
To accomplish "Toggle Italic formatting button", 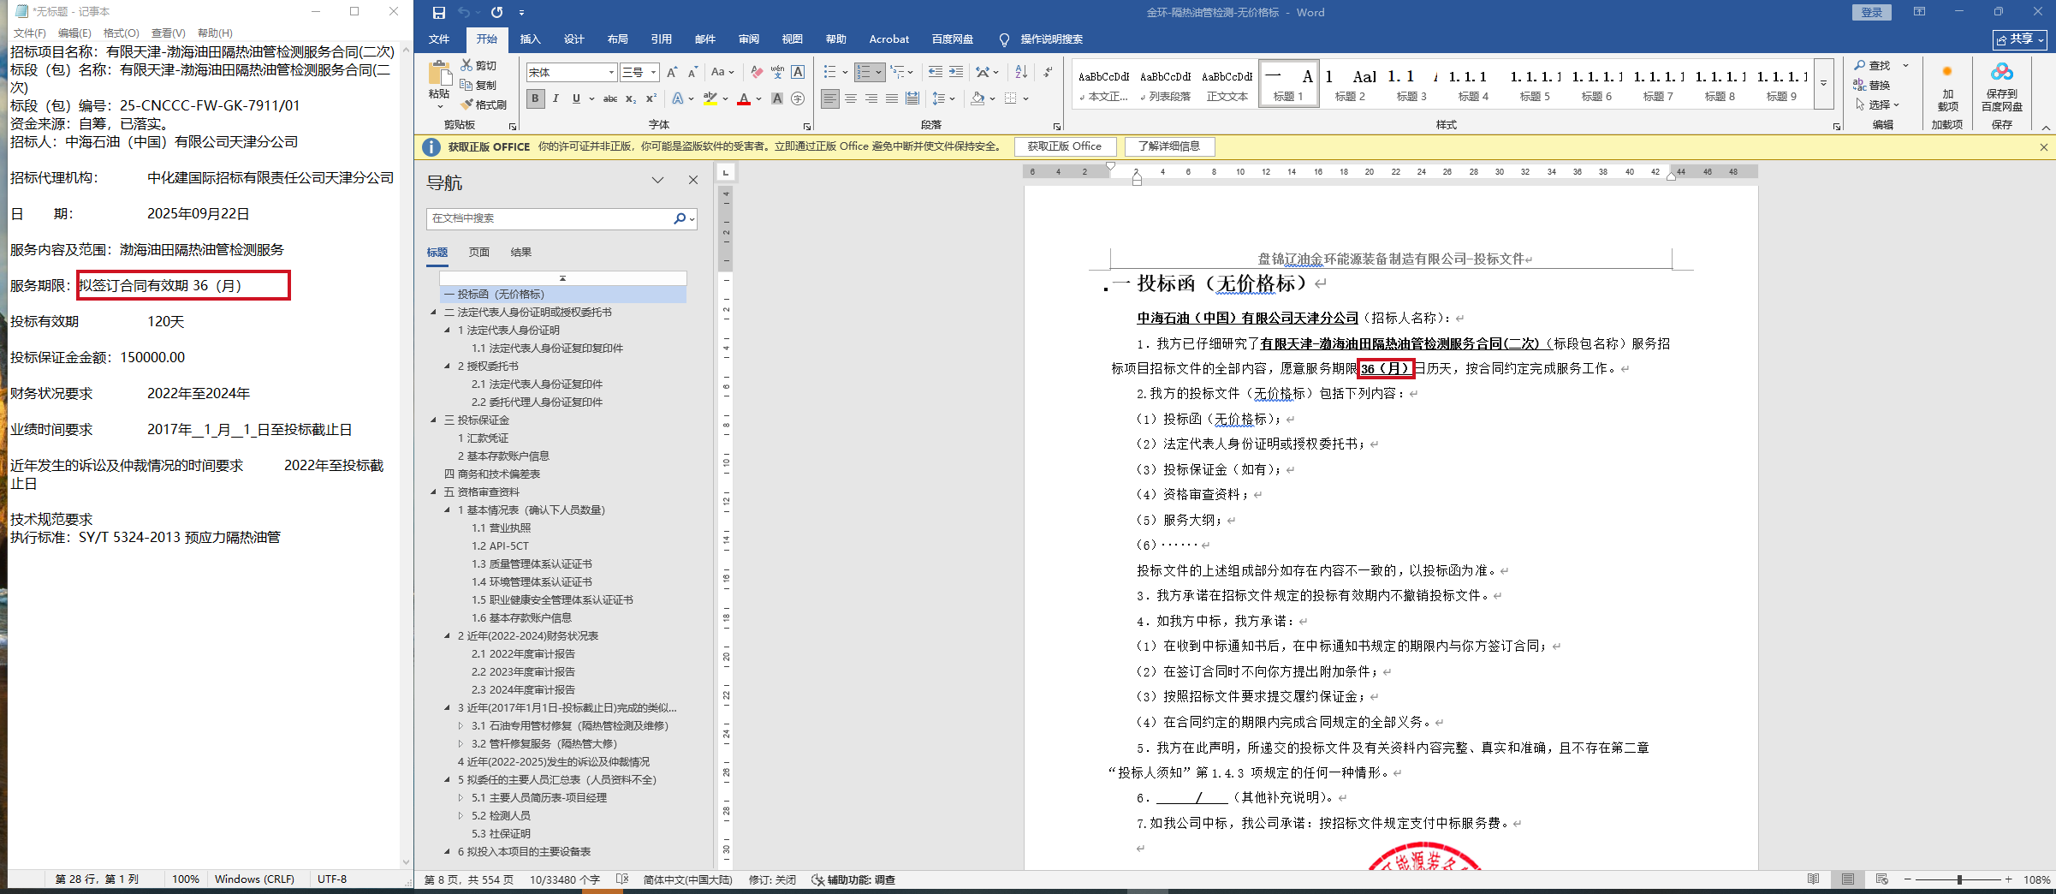I will point(556,98).
